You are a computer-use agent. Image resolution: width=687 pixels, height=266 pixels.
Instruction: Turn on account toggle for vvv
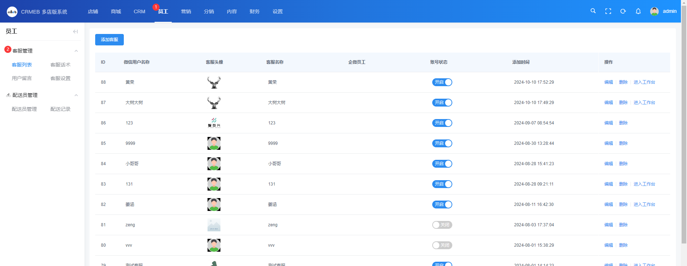(442, 245)
